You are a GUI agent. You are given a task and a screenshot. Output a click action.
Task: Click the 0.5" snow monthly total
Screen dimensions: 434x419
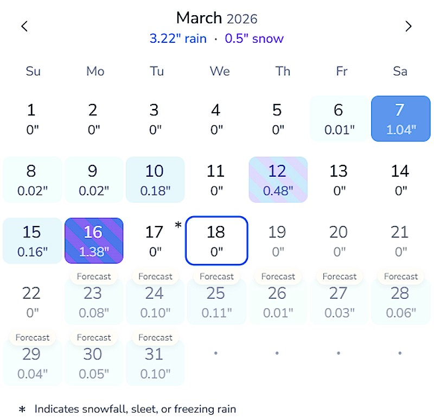tap(254, 39)
